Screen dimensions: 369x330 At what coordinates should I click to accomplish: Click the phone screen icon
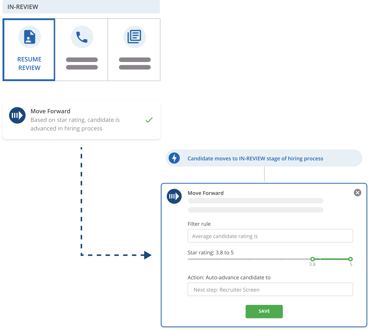[82, 37]
